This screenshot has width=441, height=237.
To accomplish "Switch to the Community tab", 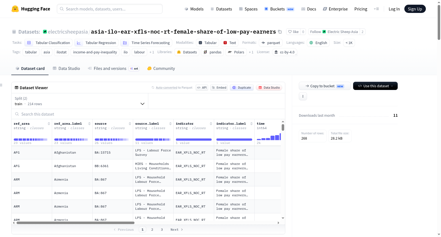I will (x=161, y=68).
